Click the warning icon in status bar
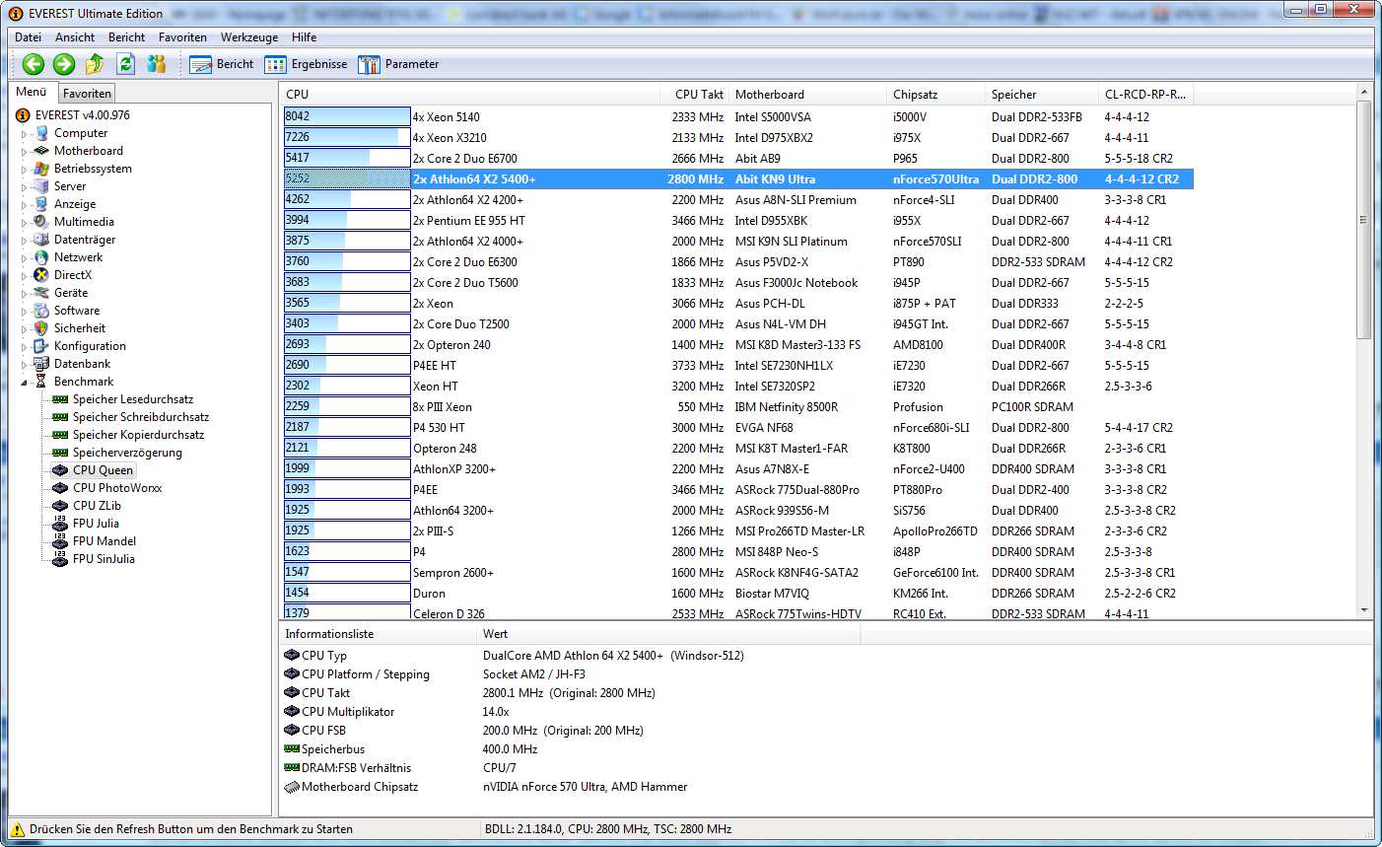The width and height of the screenshot is (1382, 847). pyautogui.click(x=17, y=829)
